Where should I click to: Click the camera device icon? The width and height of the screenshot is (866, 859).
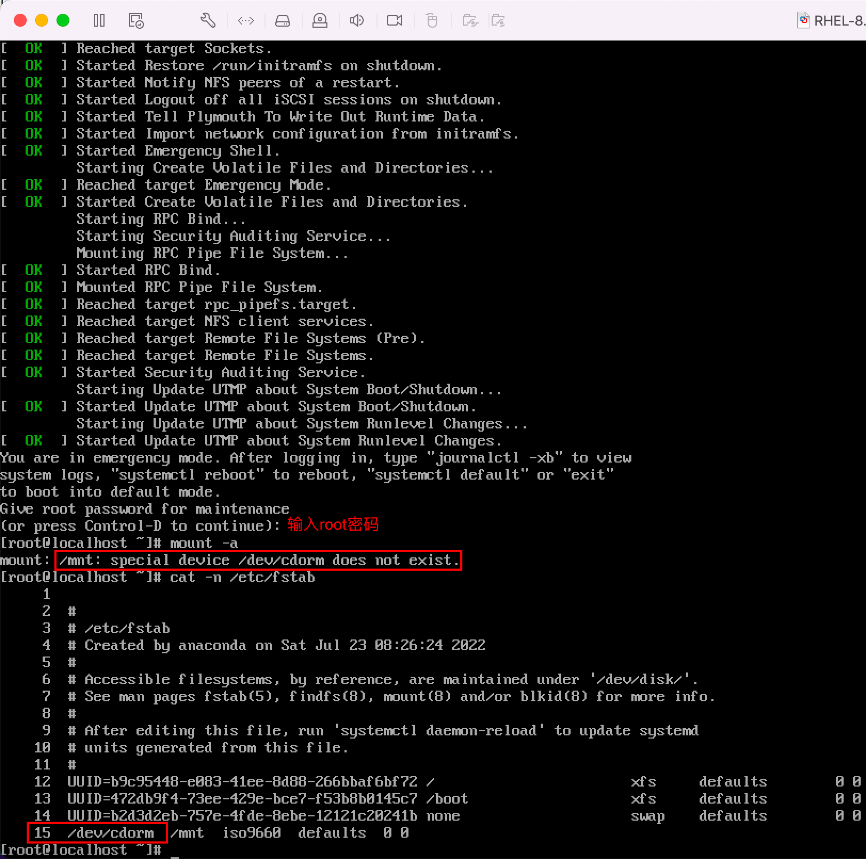(395, 21)
